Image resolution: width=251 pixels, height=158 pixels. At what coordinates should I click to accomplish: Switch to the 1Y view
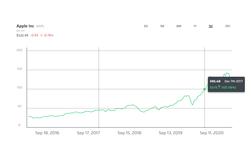[x=195, y=26]
